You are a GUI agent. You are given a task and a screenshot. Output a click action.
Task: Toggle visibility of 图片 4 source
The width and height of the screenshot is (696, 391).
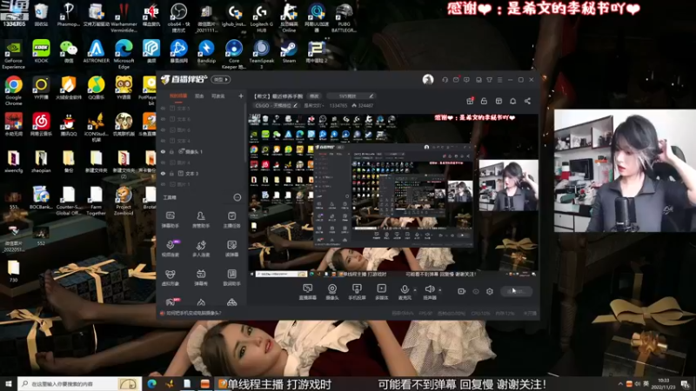[163, 162]
